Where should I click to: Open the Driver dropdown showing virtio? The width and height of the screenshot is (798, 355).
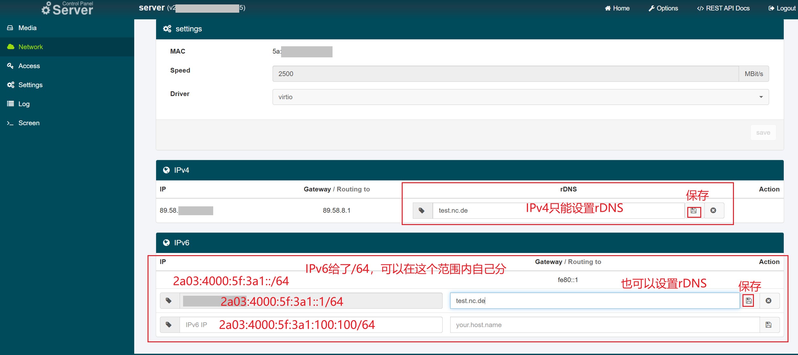(520, 97)
